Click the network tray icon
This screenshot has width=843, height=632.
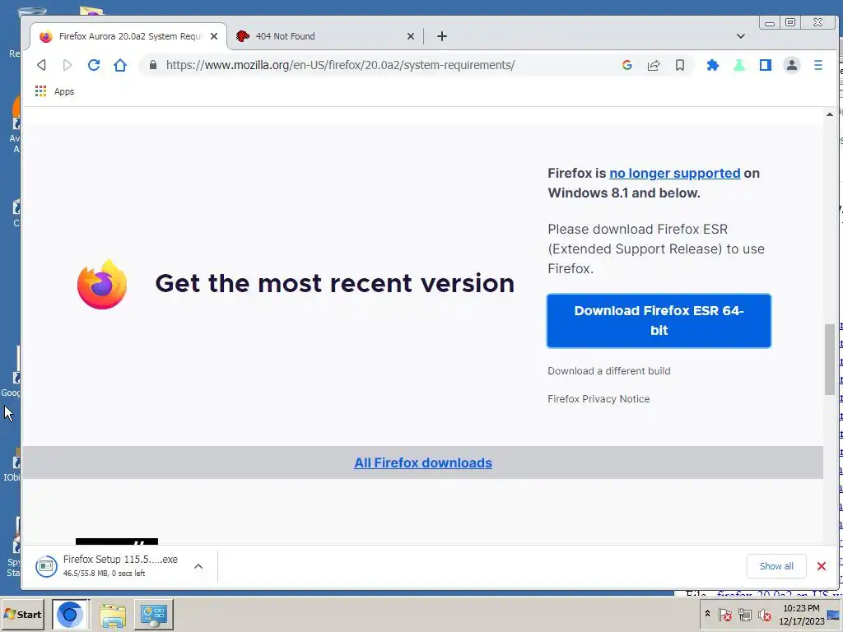click(744, 614)
